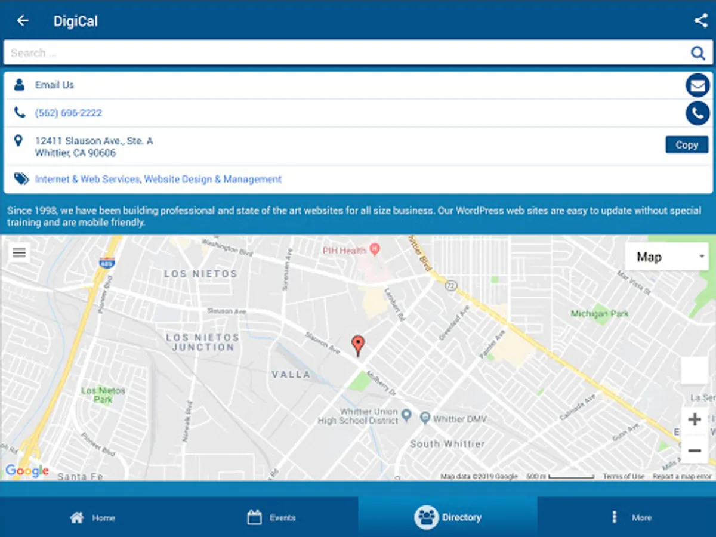Image resolution: width=716 pixels, height=537 pixels.
Task: Click the PIH Health map marker
Action: coord(375,249)
